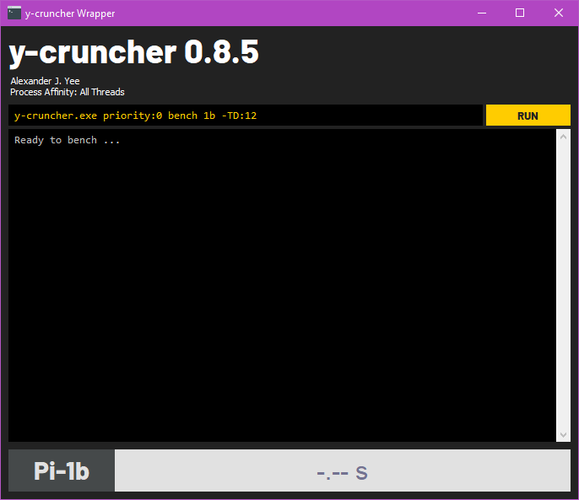Click the scrollbar up arrow in output pane
The image size is (579, 500).
click(x=563, y=137)
